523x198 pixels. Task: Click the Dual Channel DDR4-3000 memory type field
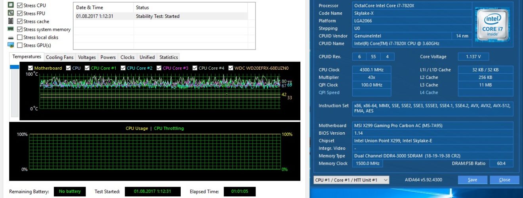(433, 156)
